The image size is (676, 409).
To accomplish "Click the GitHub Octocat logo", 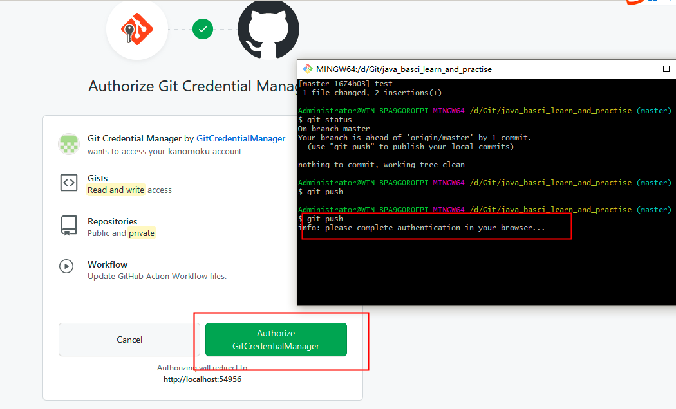I will (x=268, y=30).
